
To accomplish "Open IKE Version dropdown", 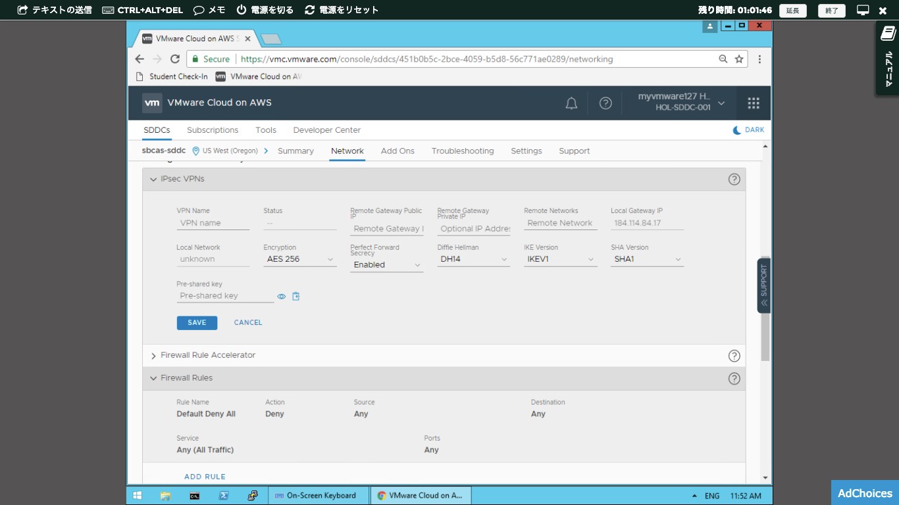I will (561, 260).
